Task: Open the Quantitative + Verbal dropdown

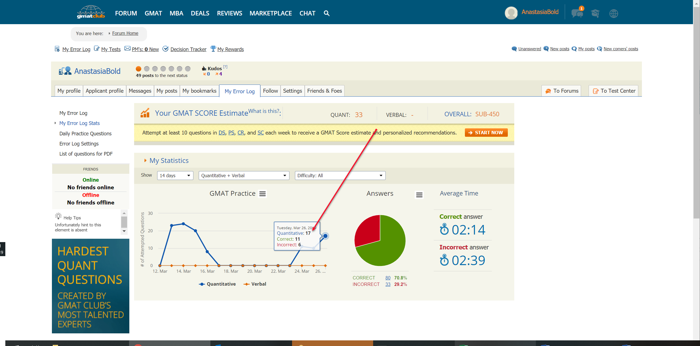Action: click(244, 176)
